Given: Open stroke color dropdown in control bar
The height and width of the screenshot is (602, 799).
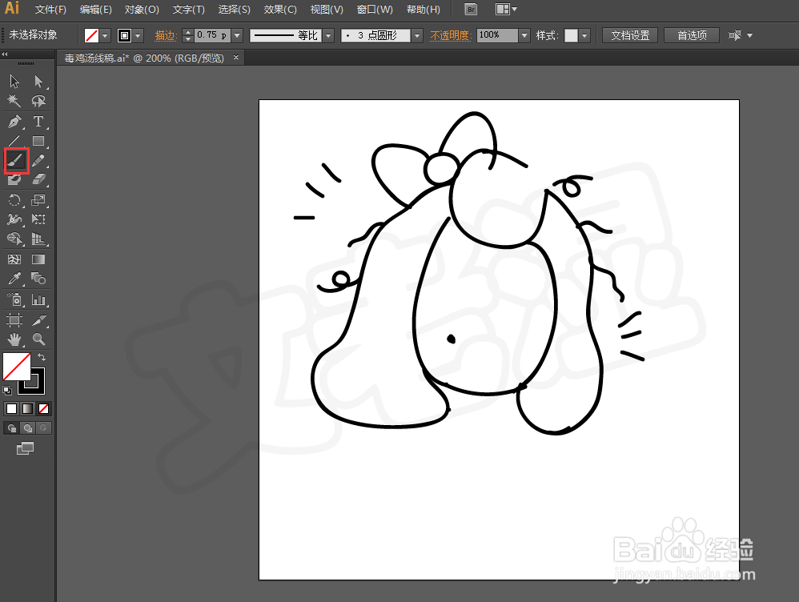Looking at the screenshot, I should [x=138, y=36].
